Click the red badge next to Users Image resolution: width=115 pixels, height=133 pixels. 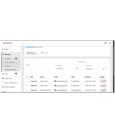pyautogui.click(x=16, y=74)
